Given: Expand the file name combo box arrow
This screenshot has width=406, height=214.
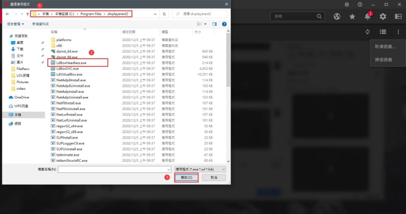Looking at the screenshot, I should 168,169.
